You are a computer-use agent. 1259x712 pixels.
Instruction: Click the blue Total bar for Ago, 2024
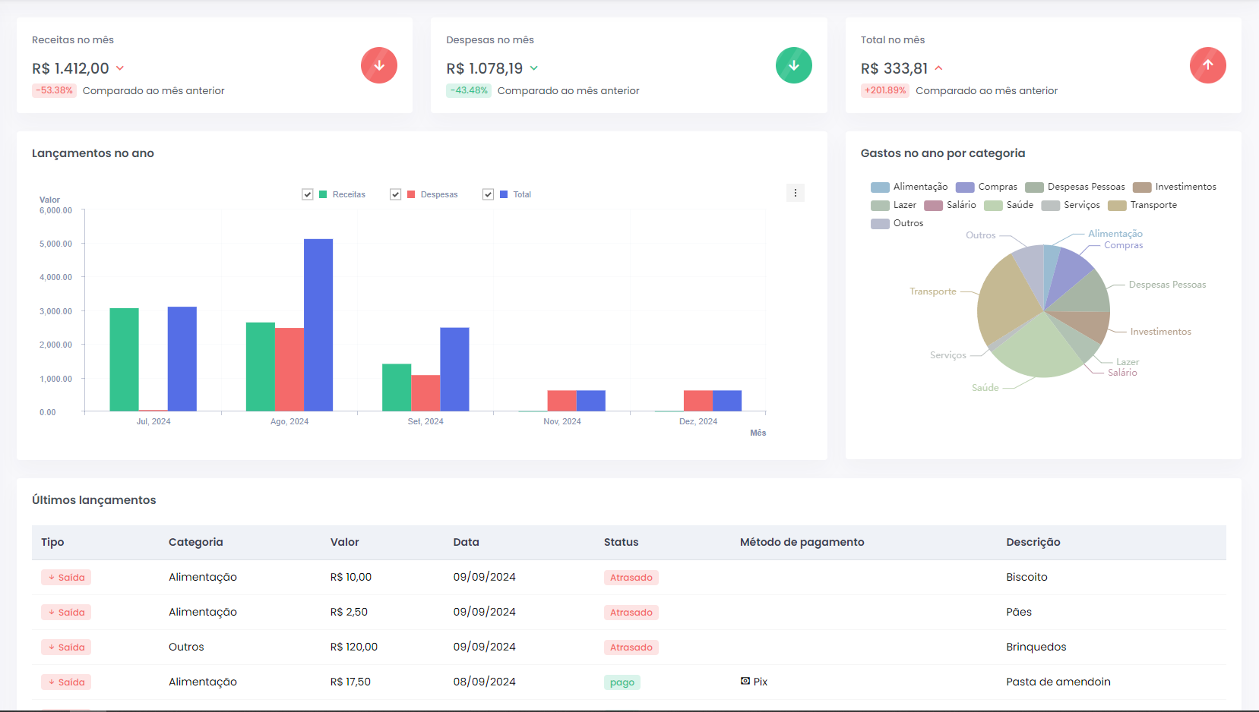tap(318, 325)
